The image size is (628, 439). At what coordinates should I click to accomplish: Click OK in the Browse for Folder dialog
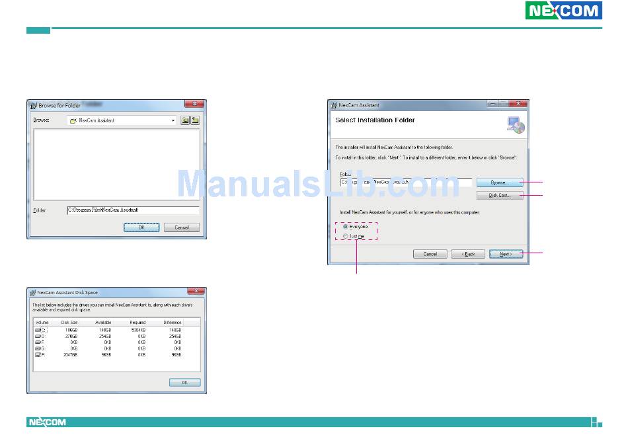[141, 227]
